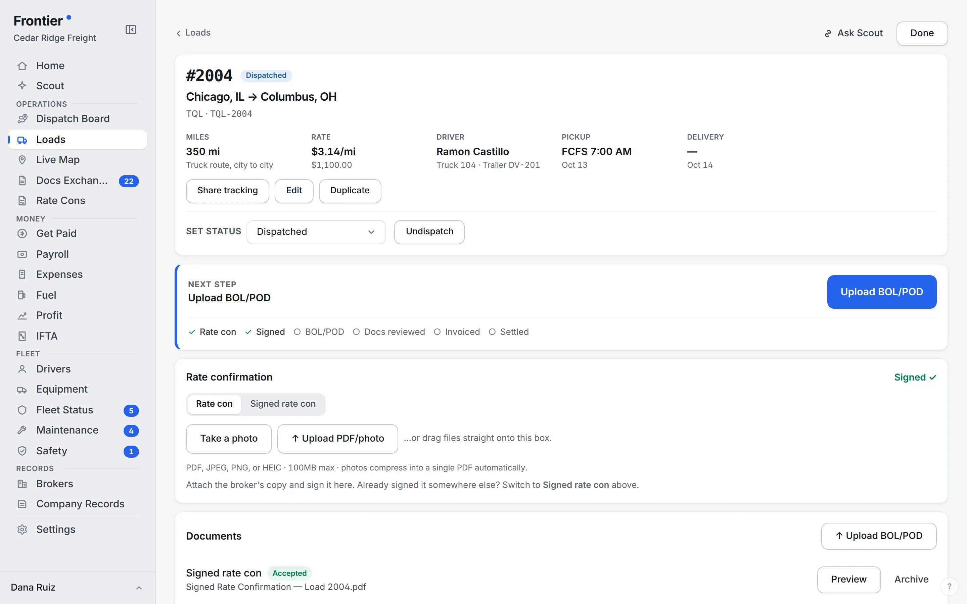Click driver name Ramon Castillo
Image resolution: width=967 pixels, height=604 pixels.
[x=472, y=151]
